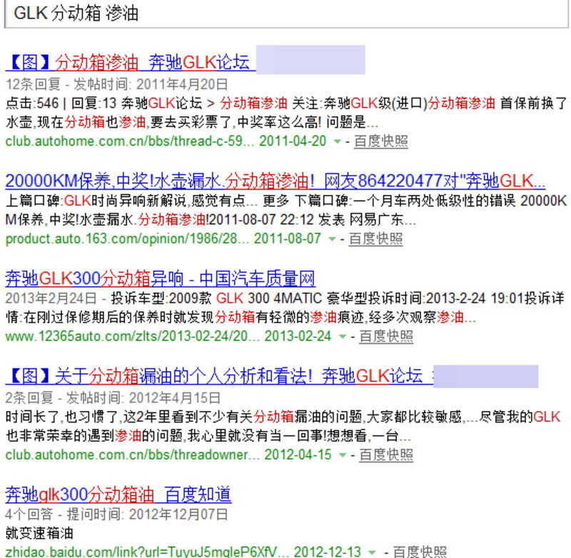Click the green URL product.auto.163.com/opinion/1986/28...

(x=128, y=239)
